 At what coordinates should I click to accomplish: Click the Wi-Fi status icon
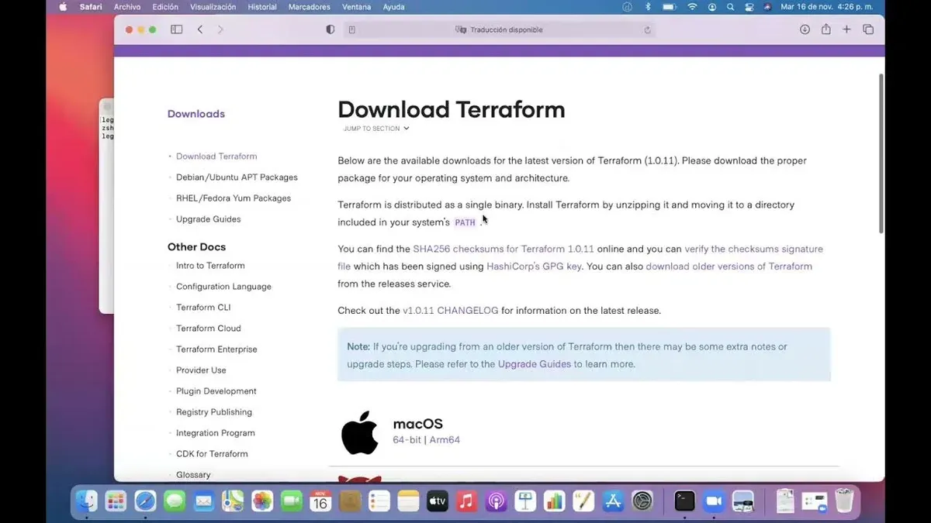692,7
